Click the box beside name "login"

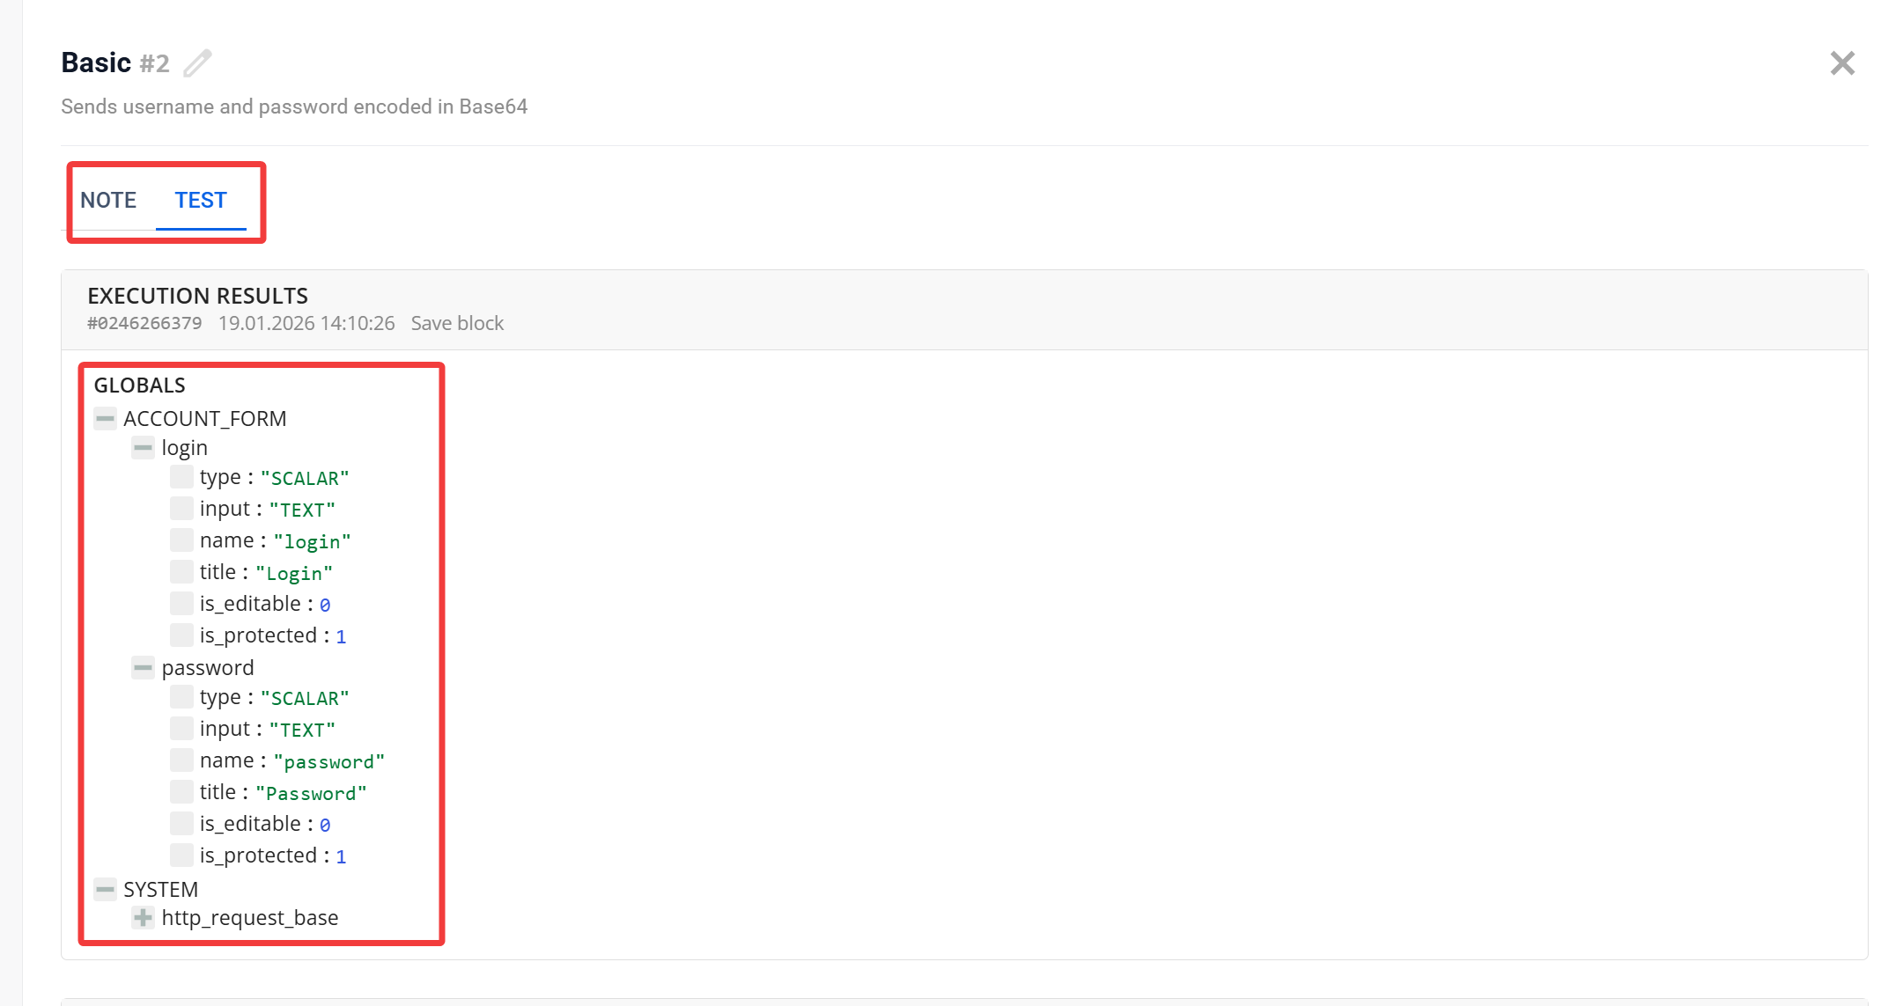click(181, 540)
